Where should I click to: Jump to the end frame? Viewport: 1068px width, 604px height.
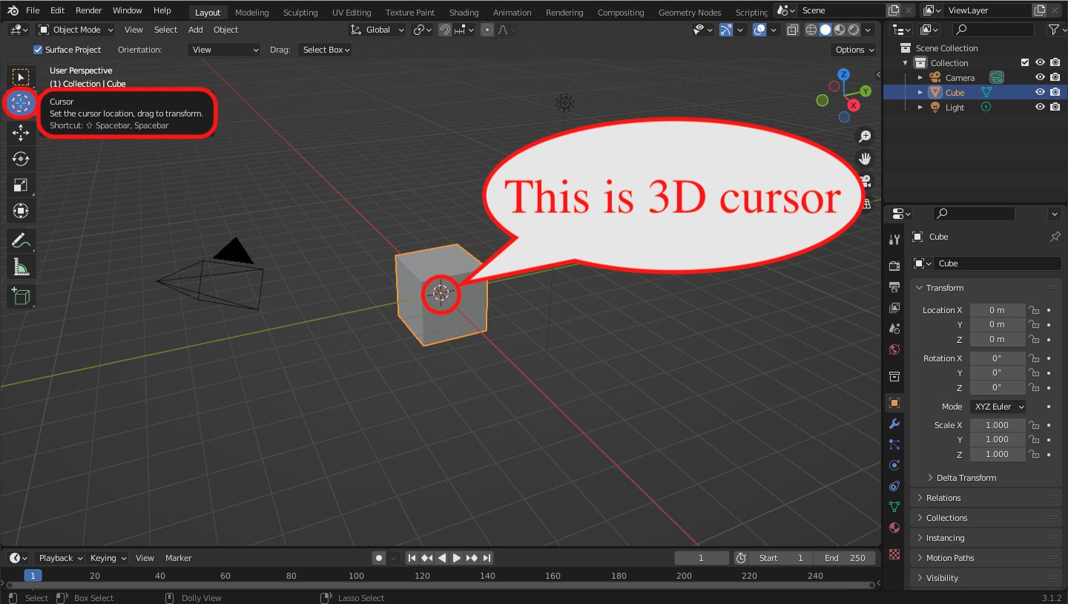pyautogui.click(x=487, y=558)
